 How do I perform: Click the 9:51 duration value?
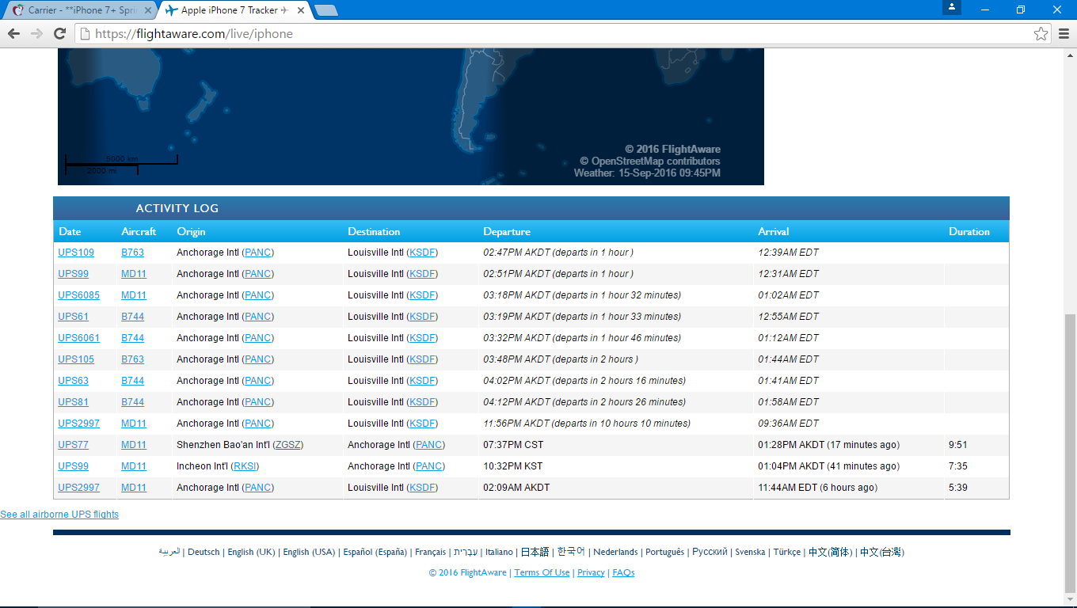tap(958, 445)
